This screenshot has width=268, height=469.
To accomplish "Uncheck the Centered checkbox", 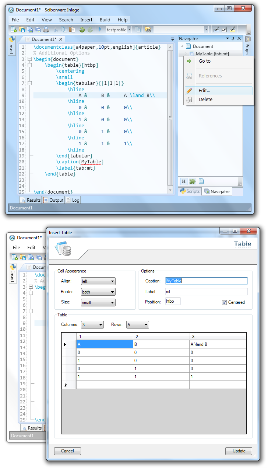I will 224,302.
